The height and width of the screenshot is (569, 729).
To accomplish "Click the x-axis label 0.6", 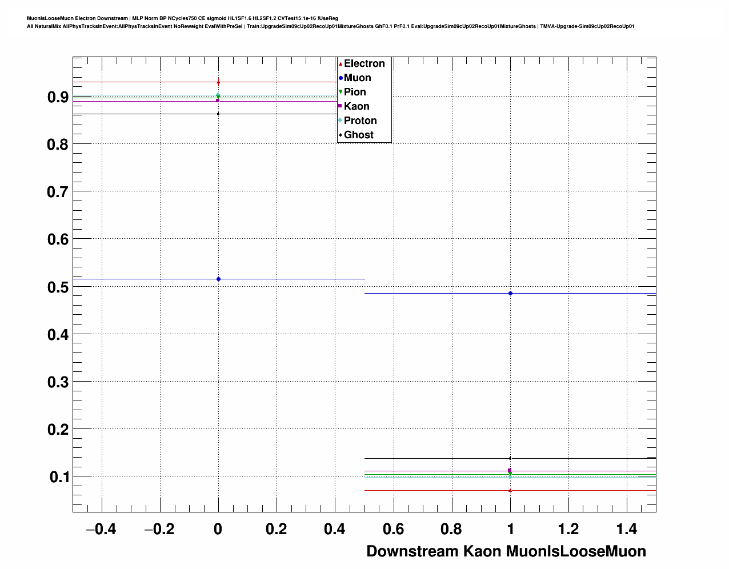I will point(394,530).
